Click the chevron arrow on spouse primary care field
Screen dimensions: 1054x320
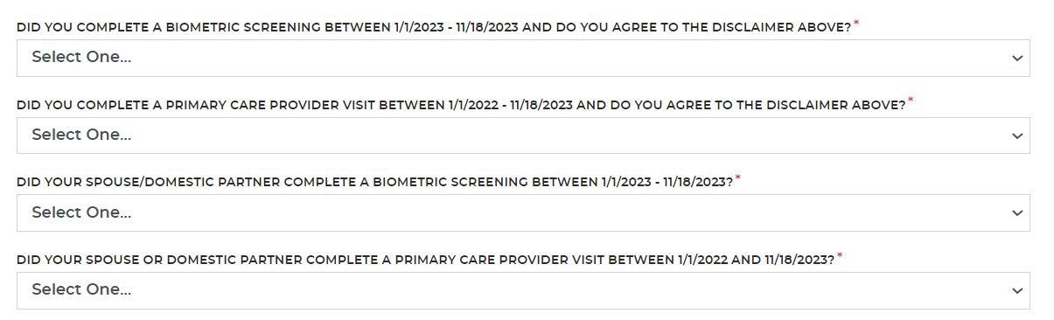(1016, 291)
